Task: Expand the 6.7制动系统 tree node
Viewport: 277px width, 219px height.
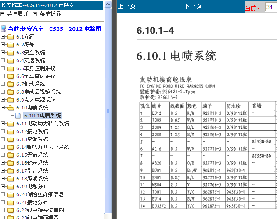Action: (x=3, y=84)
